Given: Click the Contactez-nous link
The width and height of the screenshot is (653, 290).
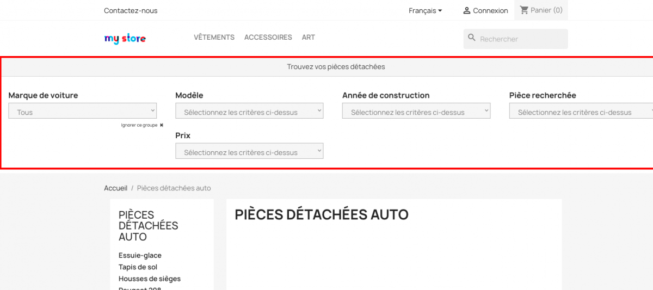Looking at the screenshot, I should [x=131, y=10].
